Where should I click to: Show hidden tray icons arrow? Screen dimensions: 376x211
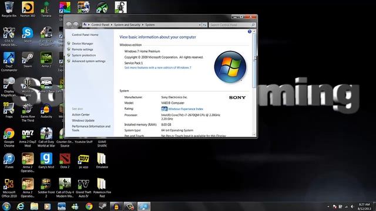[328, 206]
